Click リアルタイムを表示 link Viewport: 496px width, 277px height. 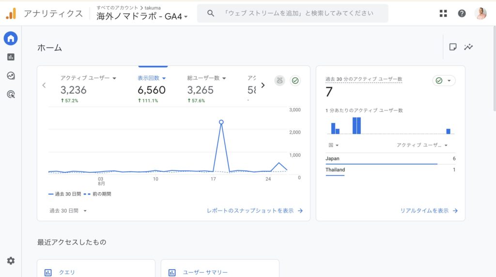(x=429, y=211)
